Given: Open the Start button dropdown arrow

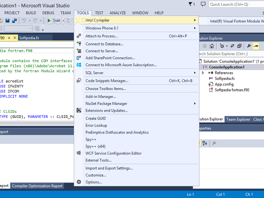Looking at the screenshot, I should (x=63, y=21).
